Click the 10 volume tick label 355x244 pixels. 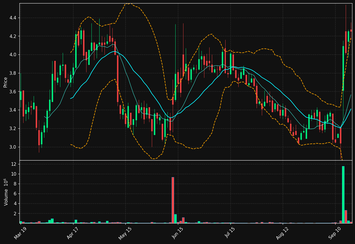pyautogui.click(x=14, y=174)
